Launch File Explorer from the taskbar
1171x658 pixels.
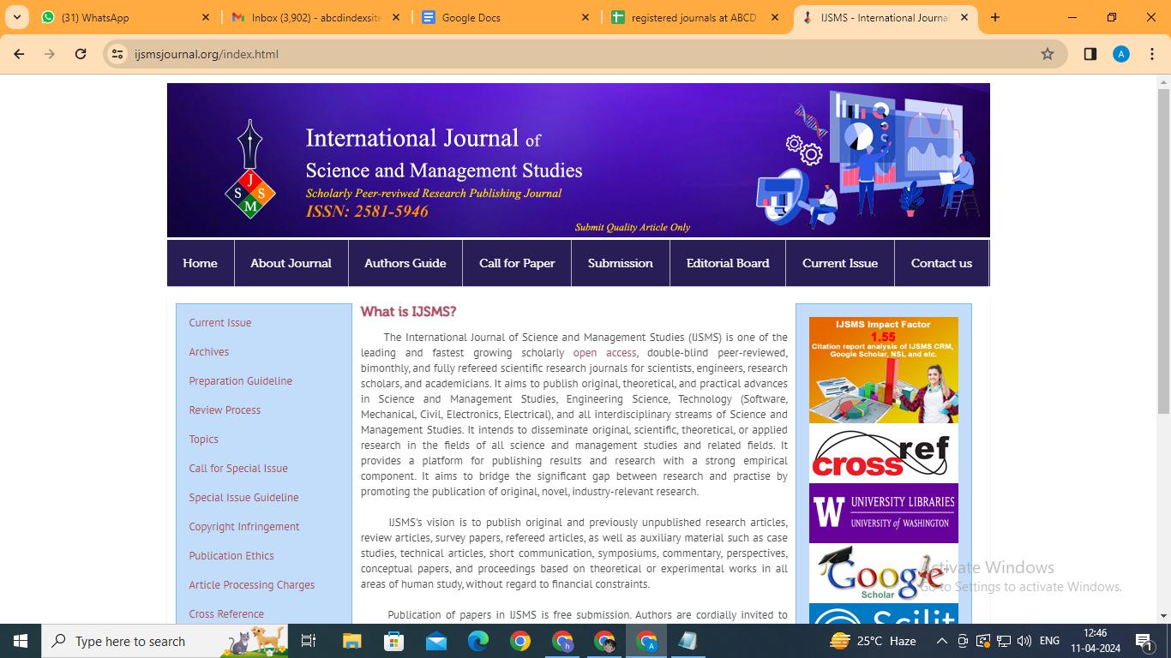click(x=352, y=641)
